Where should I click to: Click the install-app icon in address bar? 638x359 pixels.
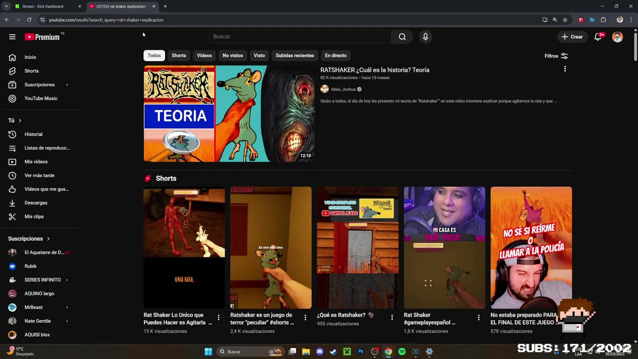pos(545,20)
